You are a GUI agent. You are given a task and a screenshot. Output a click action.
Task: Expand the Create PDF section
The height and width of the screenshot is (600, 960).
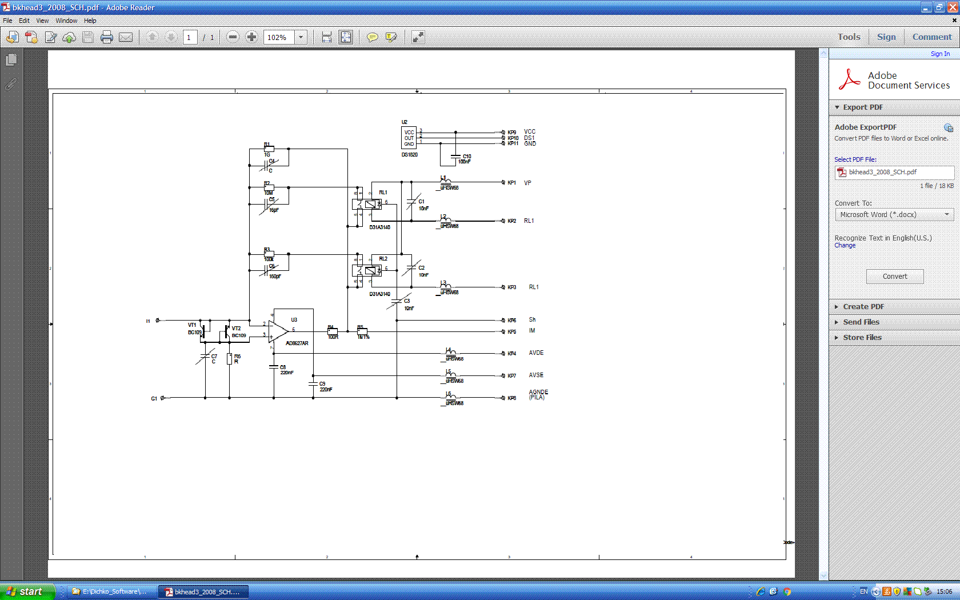click(863, 307)
